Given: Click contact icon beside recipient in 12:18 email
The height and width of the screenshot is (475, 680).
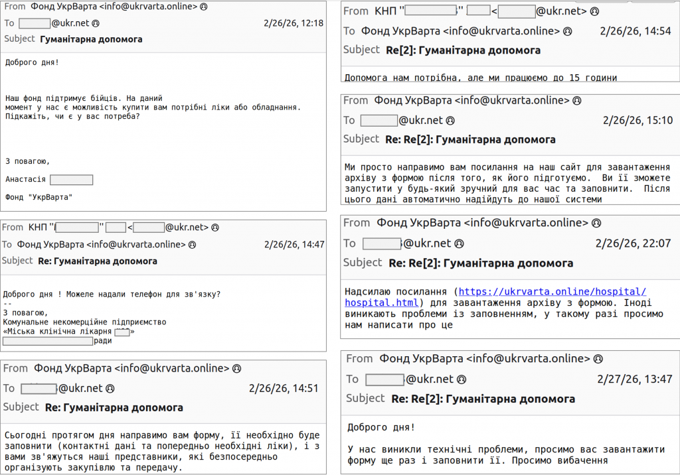Looking at the screenshot, I should tap(96, 23).
